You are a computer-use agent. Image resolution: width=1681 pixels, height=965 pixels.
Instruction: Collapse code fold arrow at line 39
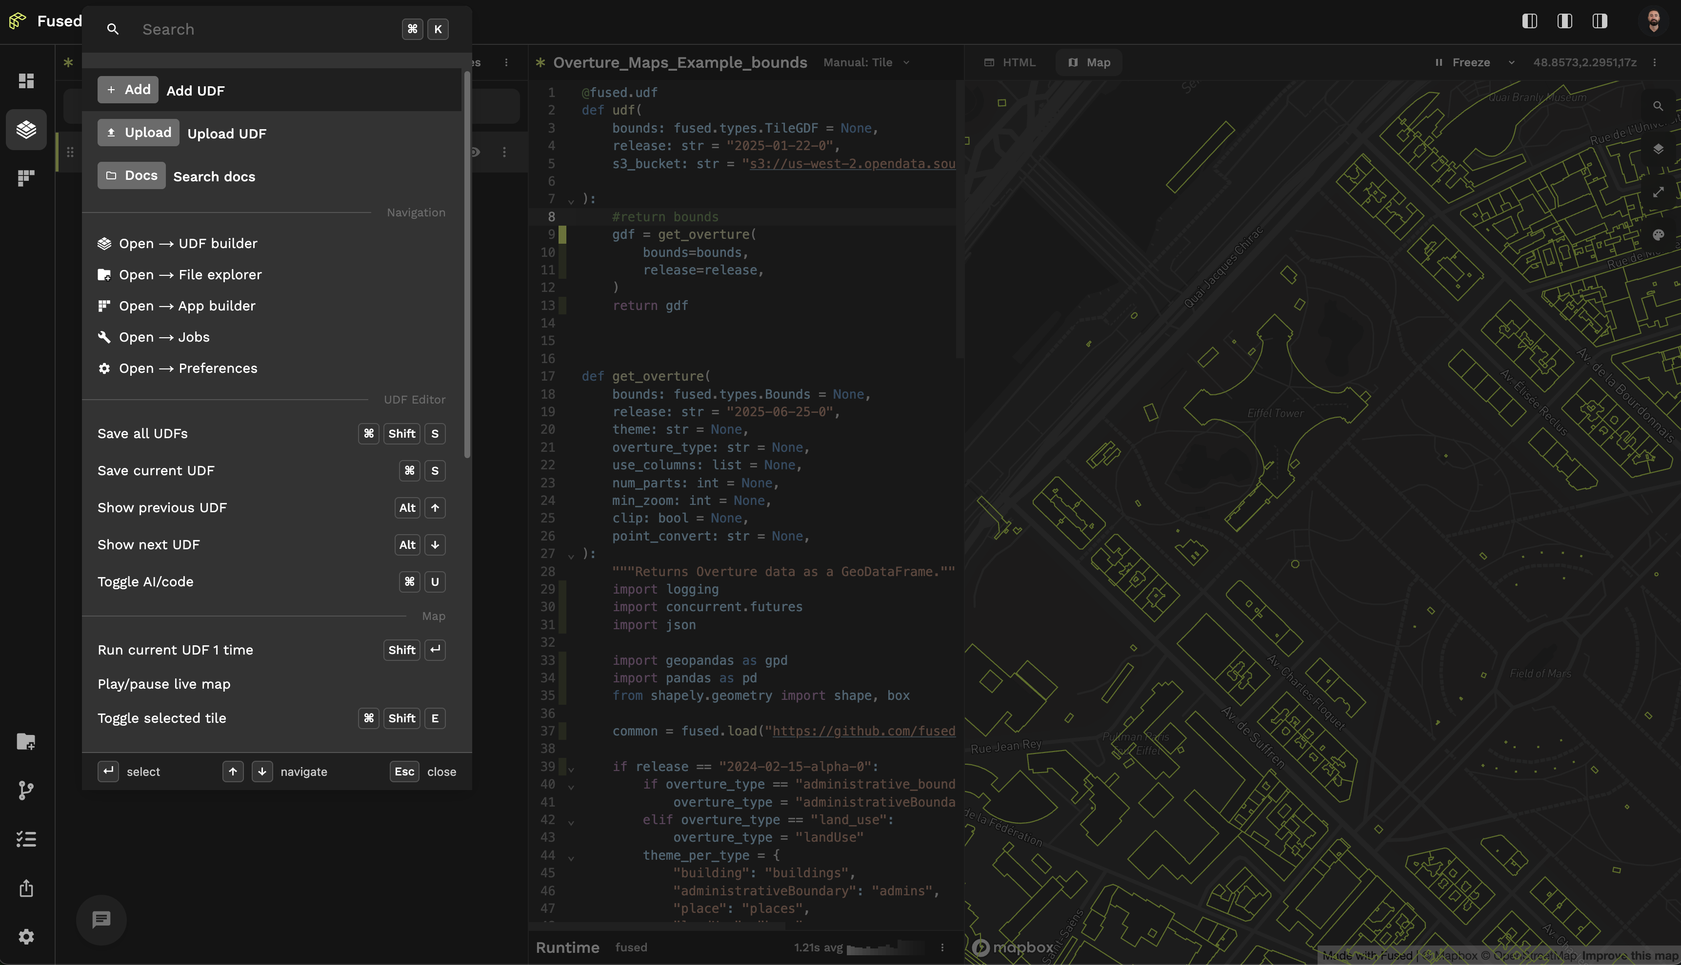pyautogui.click(x=571, y=769)
